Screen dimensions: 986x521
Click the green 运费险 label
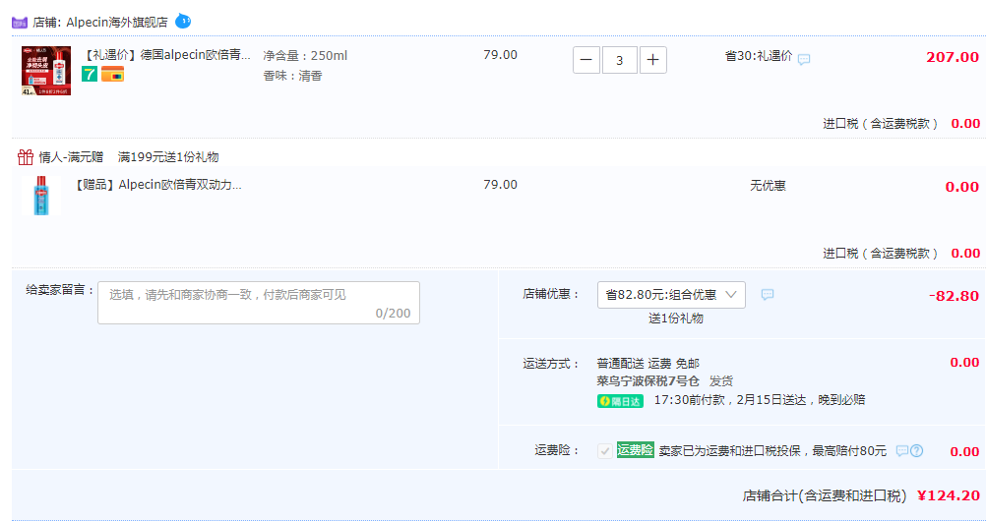tap(636, 450)
